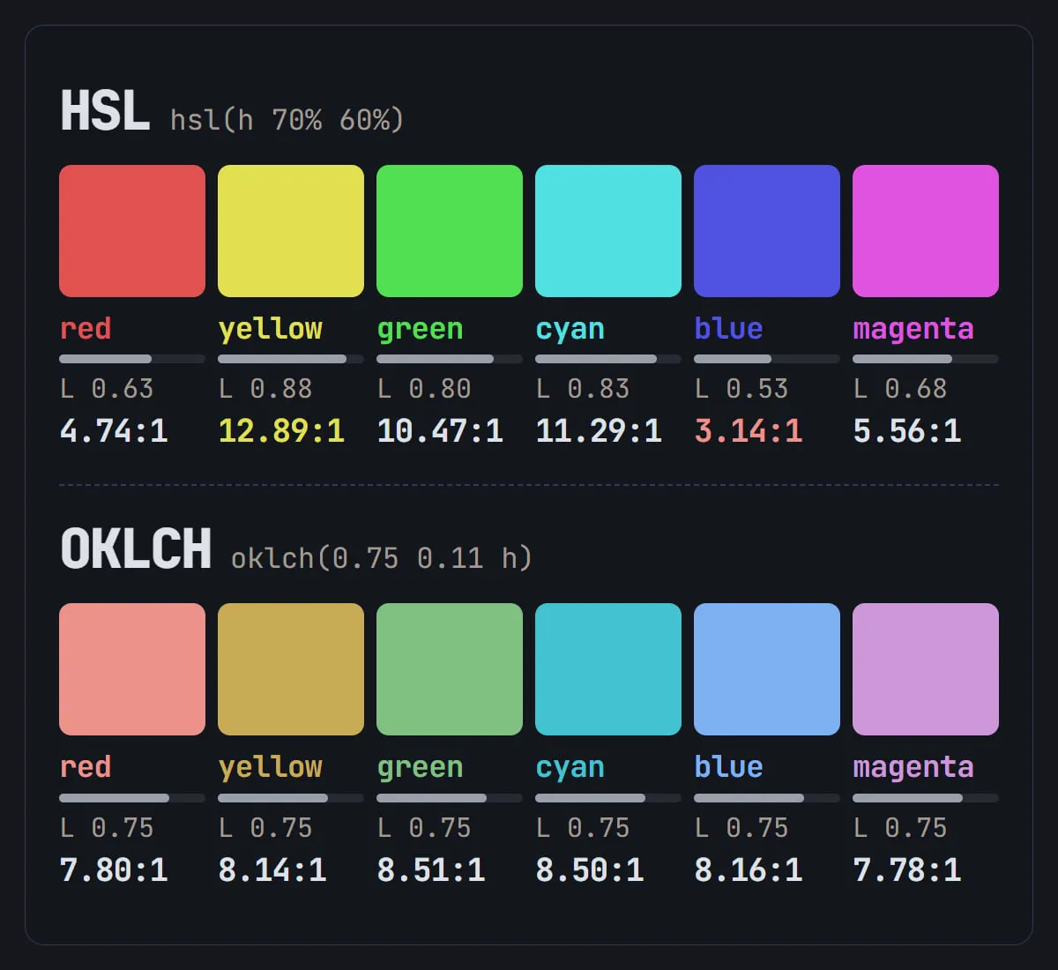Click the OKLCH red color swatch

tap(132, 669)
